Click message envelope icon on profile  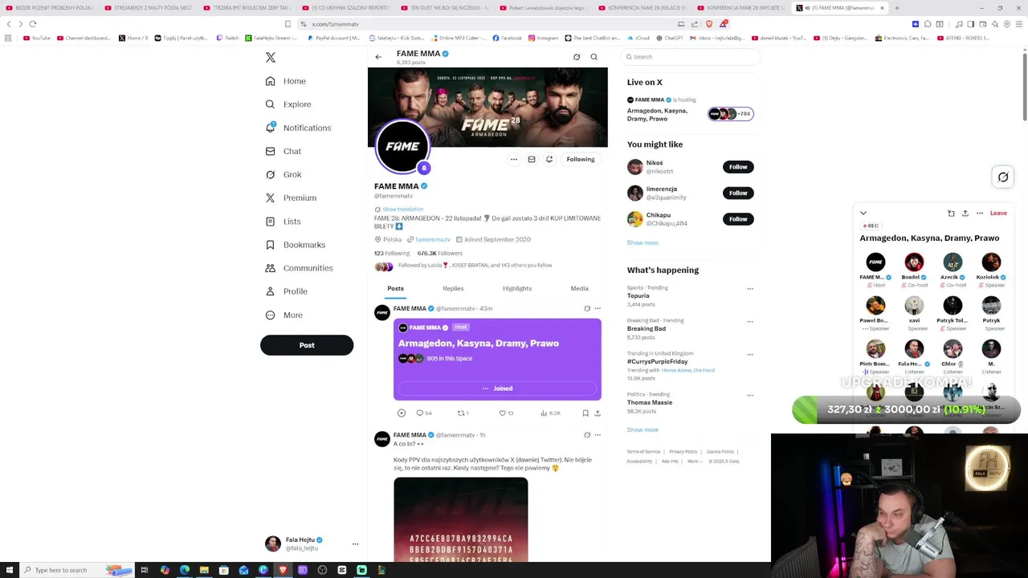pyautogui.click(x=532, y=159)
